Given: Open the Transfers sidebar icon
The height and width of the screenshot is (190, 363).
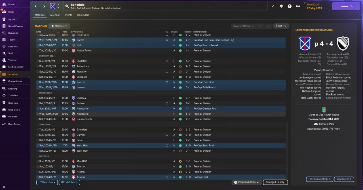Looking at the screenshot, I should pyautogui.click(x=4, y=95).
